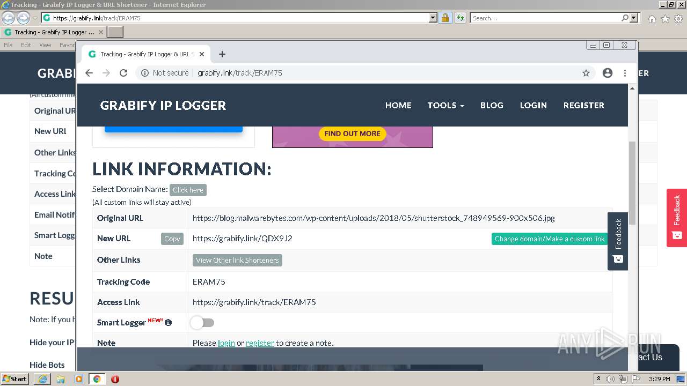Copy the New URL
The image size is (687, 386).
coord(172,239)
